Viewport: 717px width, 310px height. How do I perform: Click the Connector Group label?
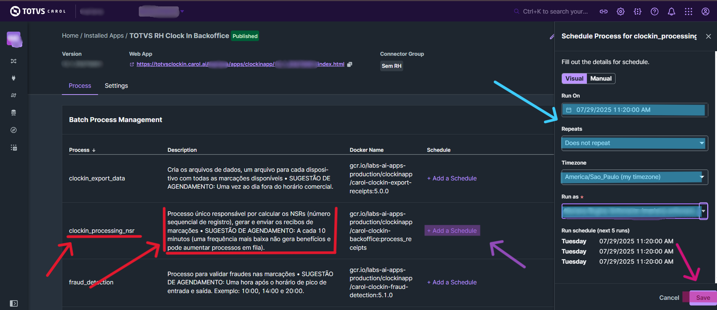coord(402,54)
